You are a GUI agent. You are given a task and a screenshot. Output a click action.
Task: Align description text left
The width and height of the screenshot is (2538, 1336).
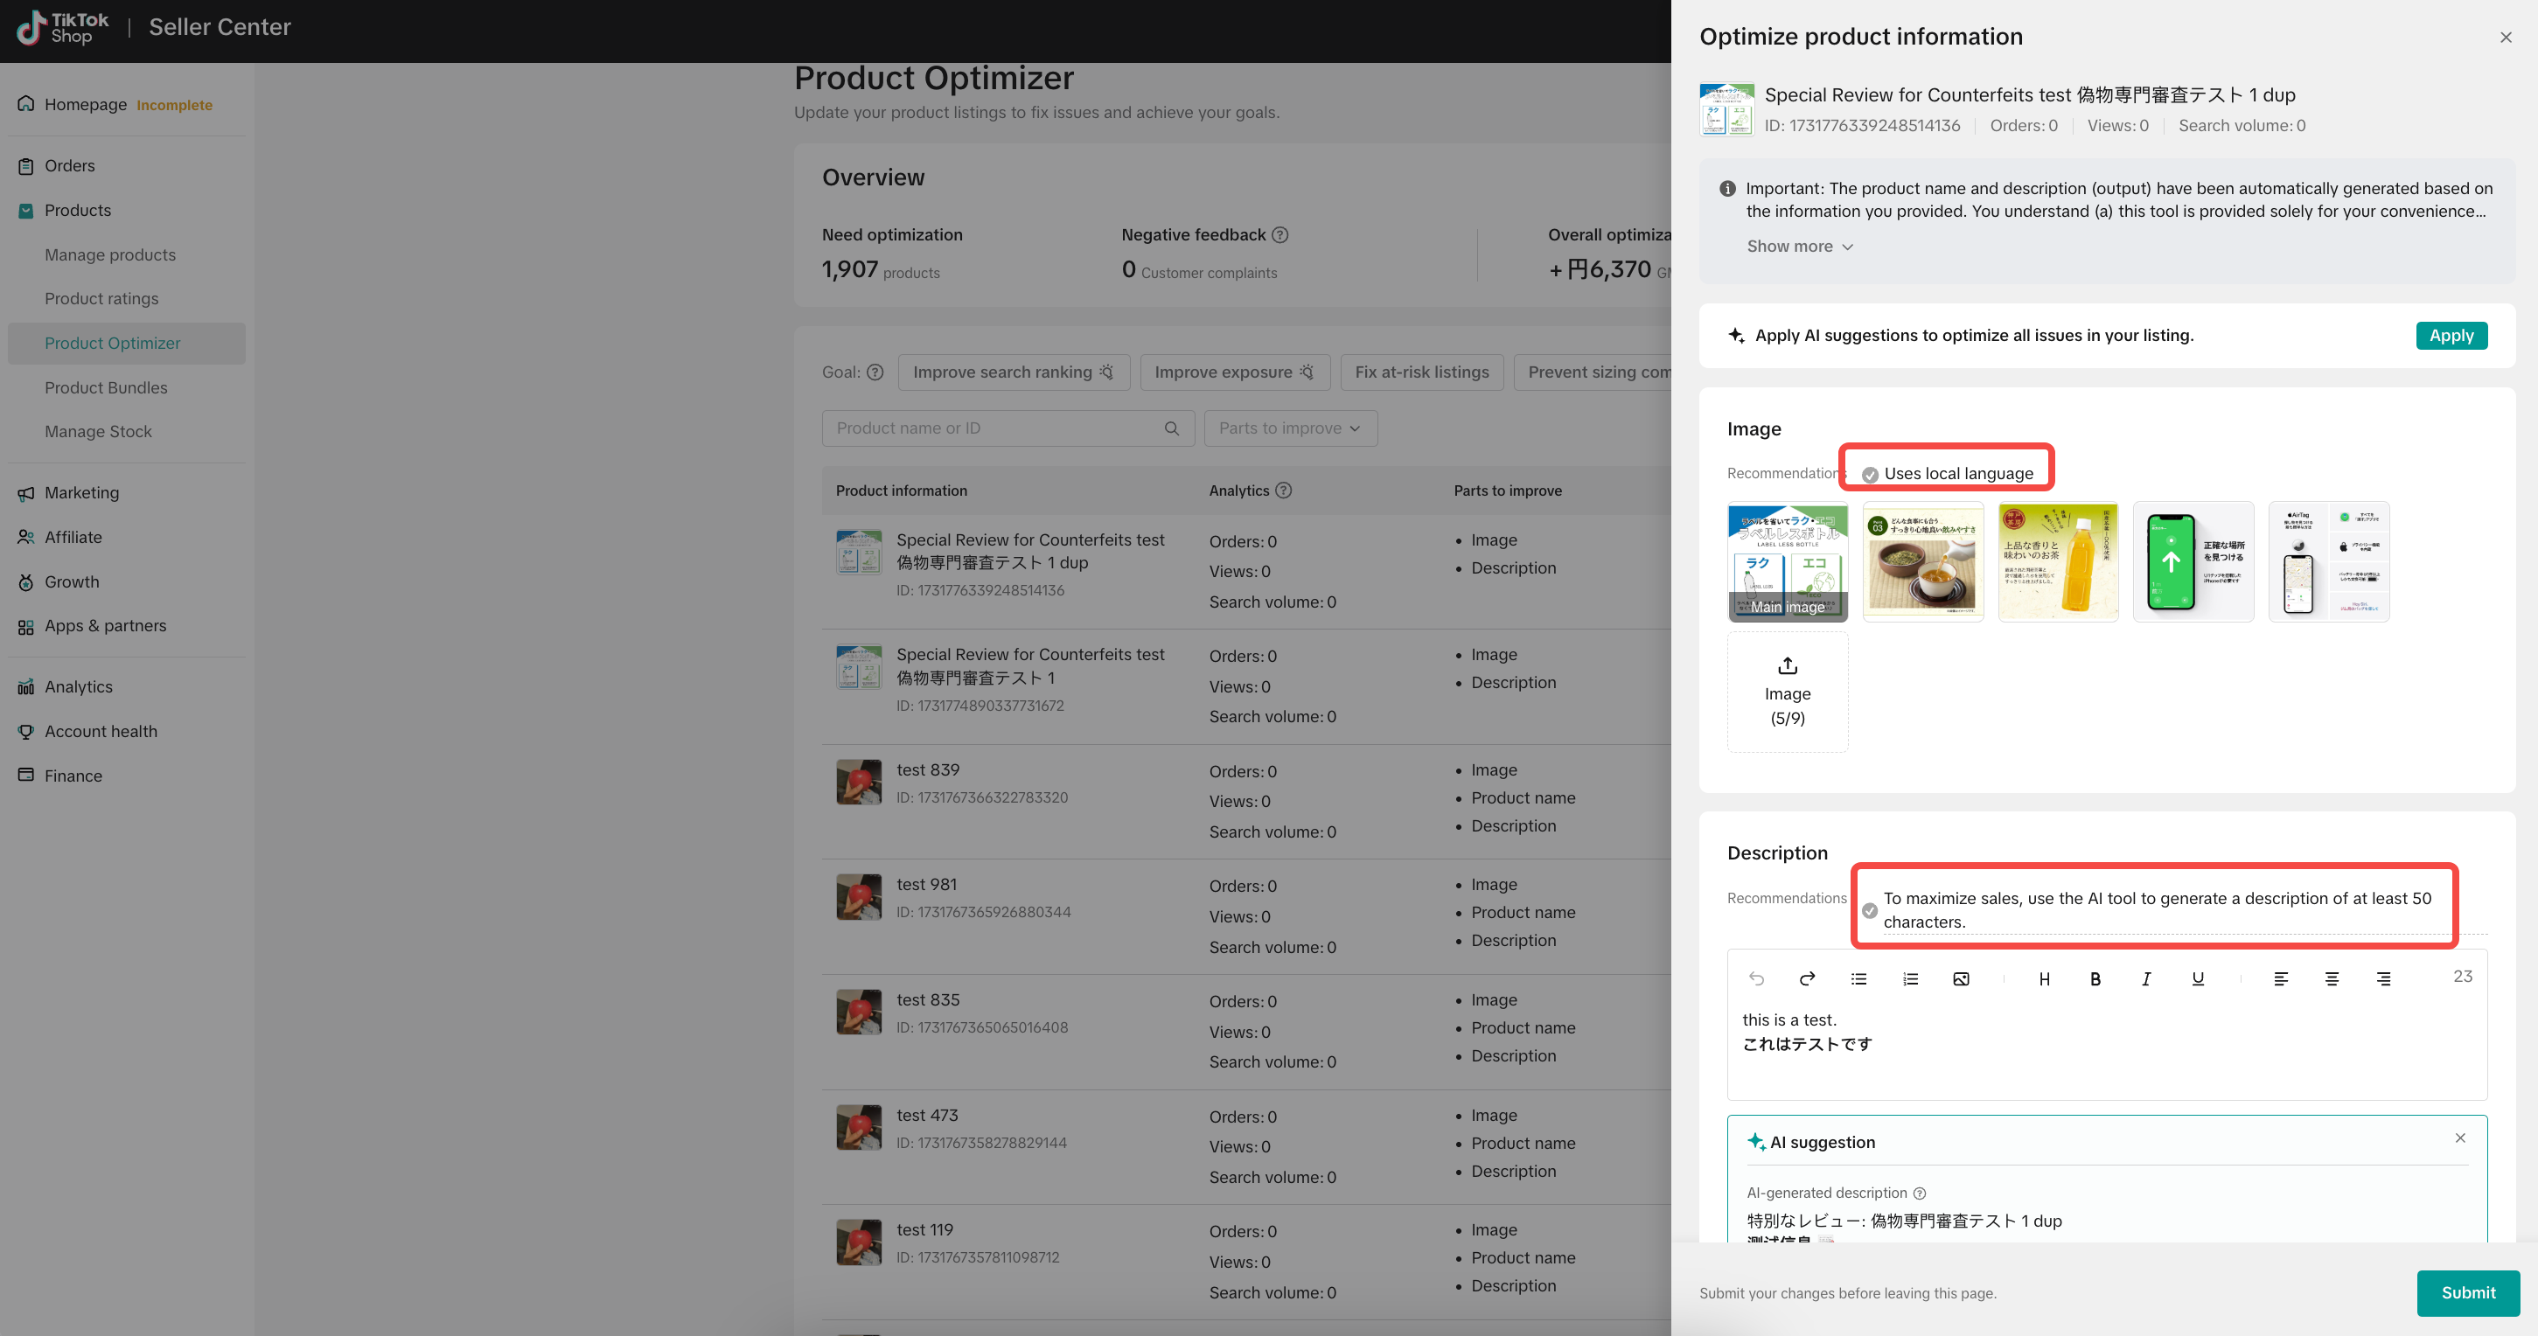(x=2281, y=978)
